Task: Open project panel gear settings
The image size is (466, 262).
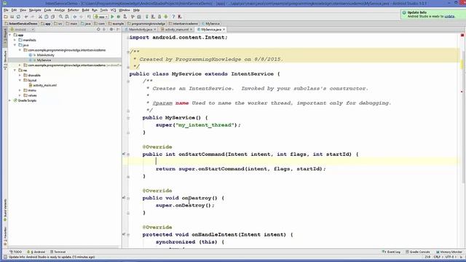Action: [111, 29]
